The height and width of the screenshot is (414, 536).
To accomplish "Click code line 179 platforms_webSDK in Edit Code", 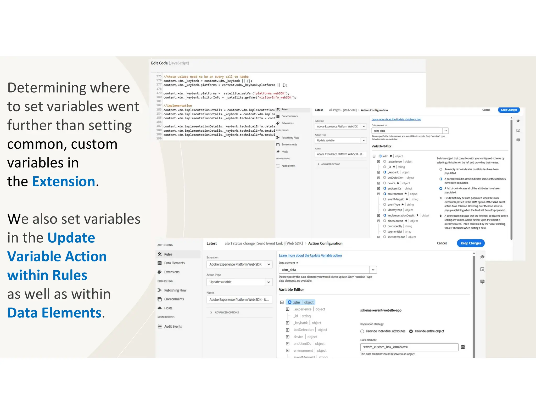I will (x=226, y=93).
